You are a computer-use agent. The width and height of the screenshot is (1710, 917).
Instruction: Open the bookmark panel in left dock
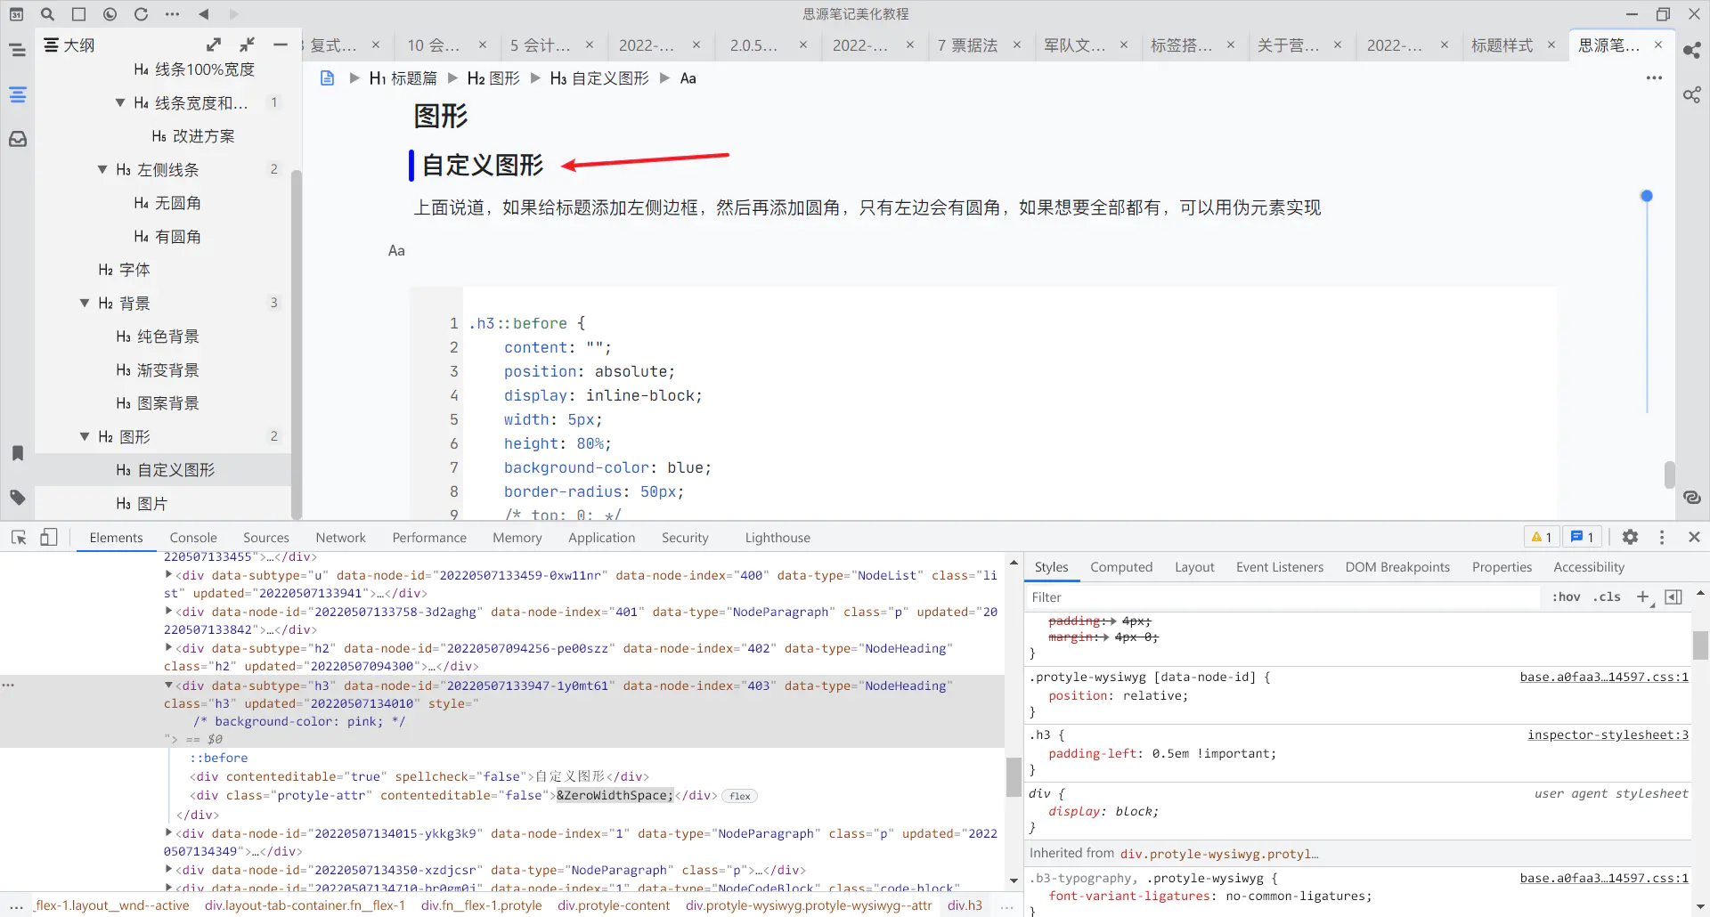(x=18, y=453)
